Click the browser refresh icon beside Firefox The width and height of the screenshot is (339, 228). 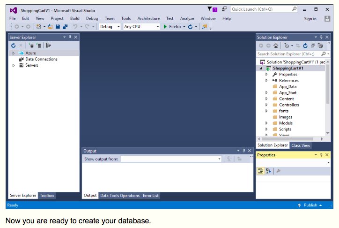click(x=190, y=27)
